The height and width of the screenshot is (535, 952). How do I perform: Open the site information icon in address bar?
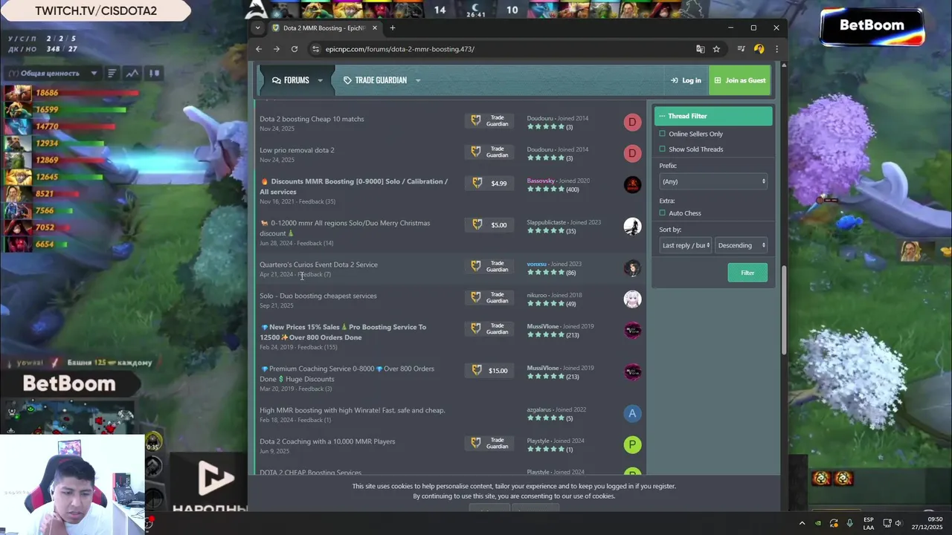click(x=316, y=49)
